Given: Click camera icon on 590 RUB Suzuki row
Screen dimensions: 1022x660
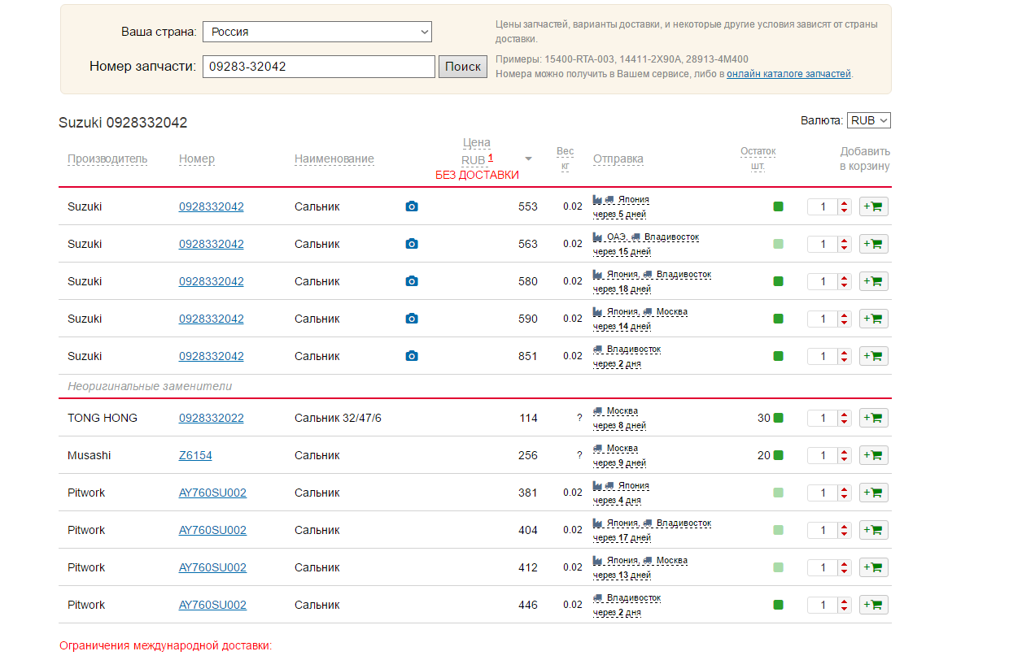Looking at the screenshot, I should (412, 319).
